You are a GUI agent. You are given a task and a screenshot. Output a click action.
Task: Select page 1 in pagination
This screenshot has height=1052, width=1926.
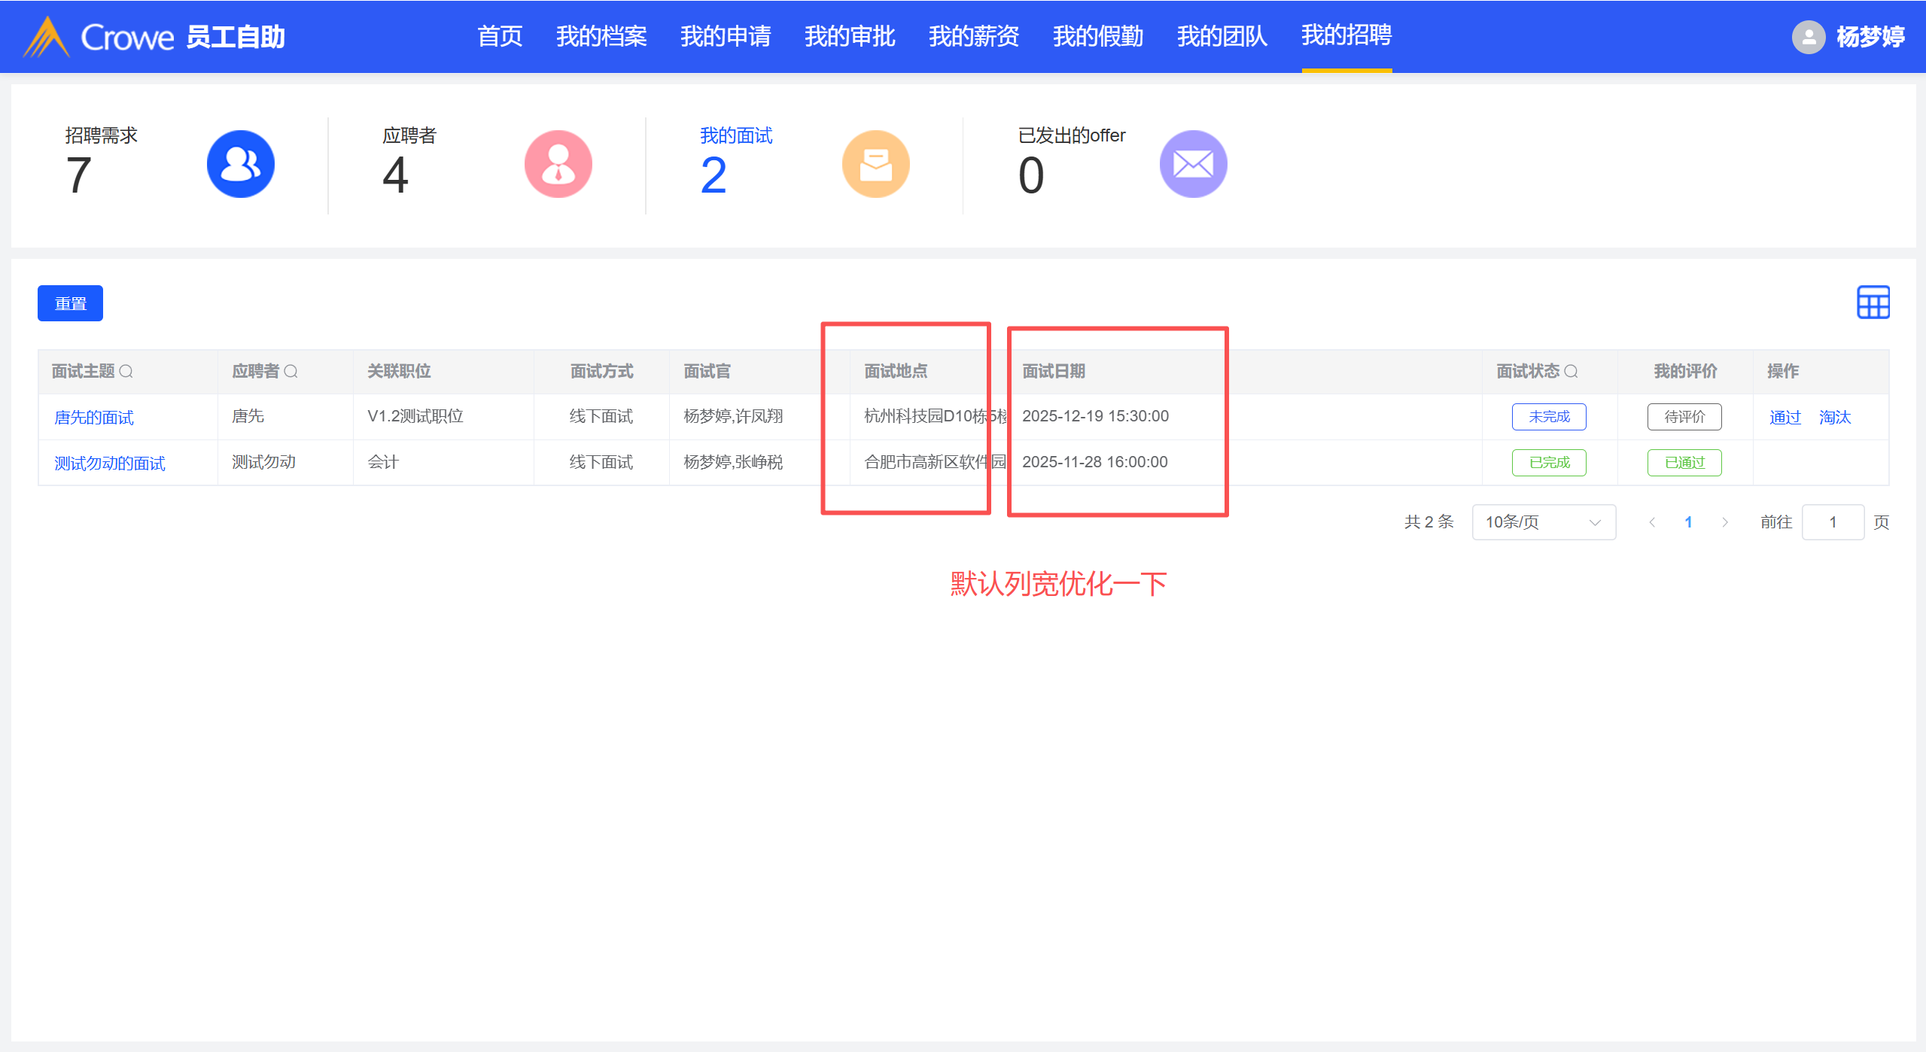(1688, 522)
